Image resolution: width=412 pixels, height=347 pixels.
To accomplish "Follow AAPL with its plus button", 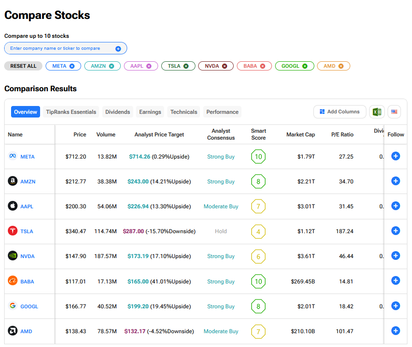I will [395, 206].
